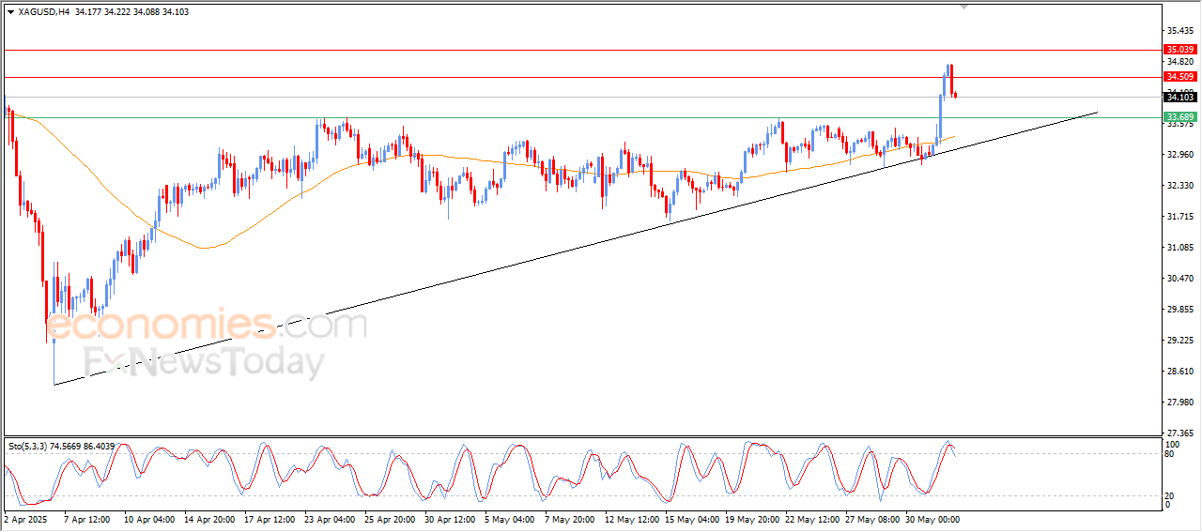Image resolution: width=1202 pixels, height=532 pixels.
Task: Click the 14 Apr 20:00 time label
Action: tap(208, 519)
